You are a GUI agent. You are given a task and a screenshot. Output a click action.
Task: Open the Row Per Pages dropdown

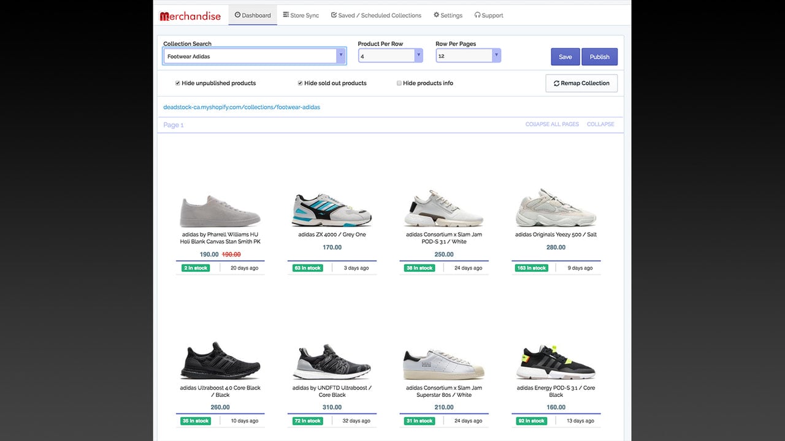click(469, 56)
